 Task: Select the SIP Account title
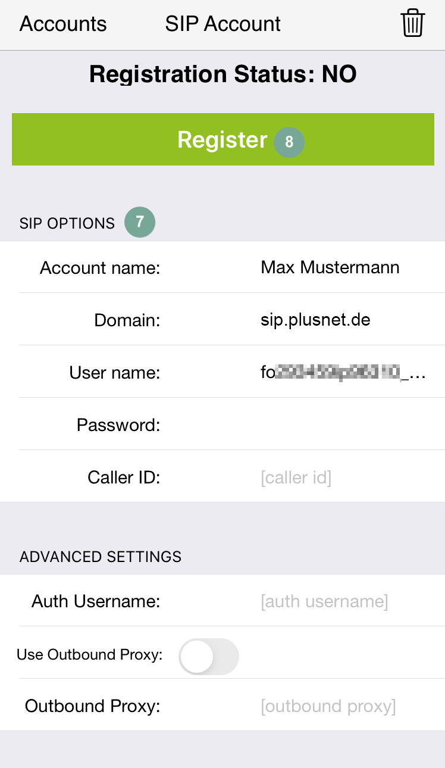coord(223,24)
